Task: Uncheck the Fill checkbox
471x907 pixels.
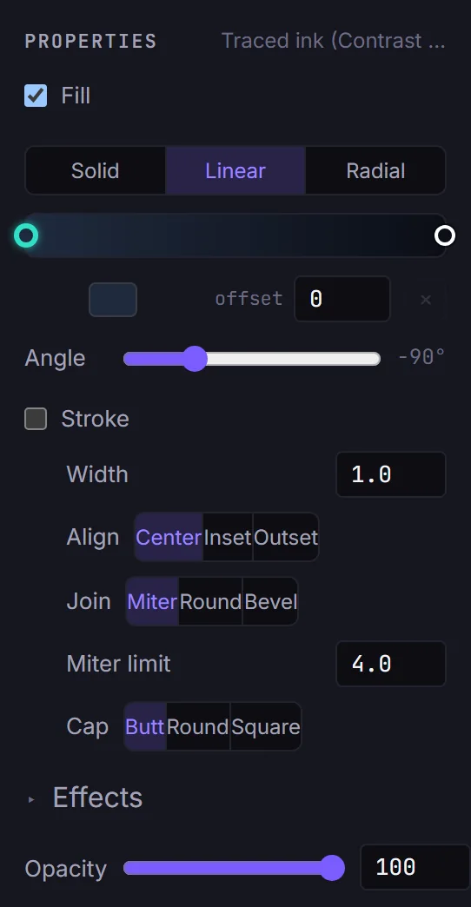Action: (x=36, y=96)
